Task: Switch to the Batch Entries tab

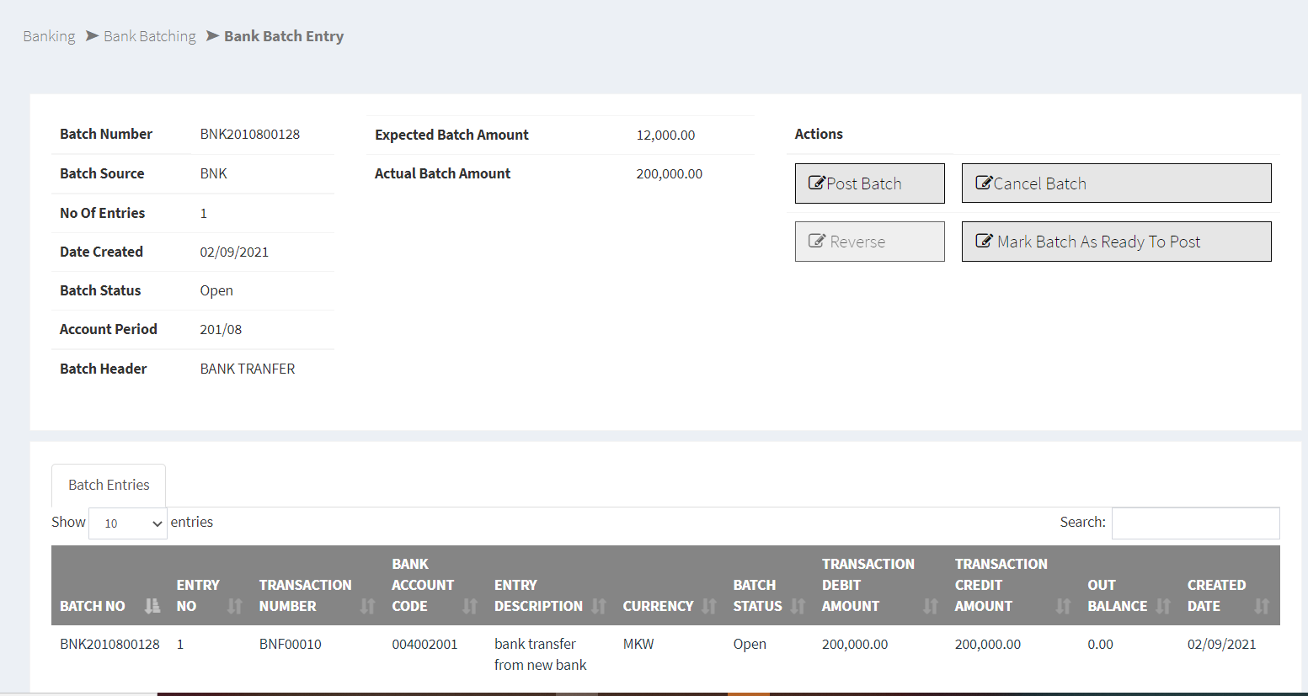Action: pyautogui.click(x=109, y=486)
